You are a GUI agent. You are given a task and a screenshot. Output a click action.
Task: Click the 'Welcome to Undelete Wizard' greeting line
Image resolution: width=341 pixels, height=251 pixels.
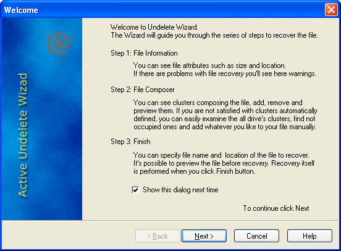point(154,27)
